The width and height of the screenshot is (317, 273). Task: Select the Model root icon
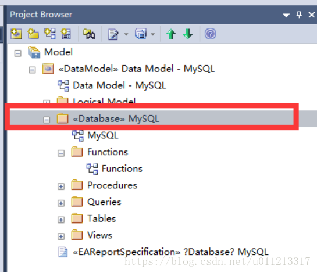tap(34, 52)
